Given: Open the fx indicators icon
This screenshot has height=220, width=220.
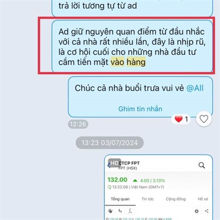Looking at the screenshot, I should tap(130, 211).
